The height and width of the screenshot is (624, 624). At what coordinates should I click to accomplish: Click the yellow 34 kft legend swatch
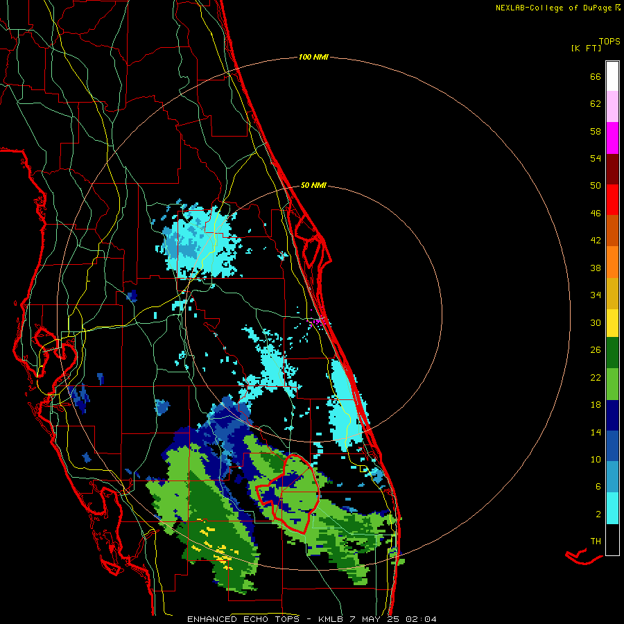pos(612,322)
